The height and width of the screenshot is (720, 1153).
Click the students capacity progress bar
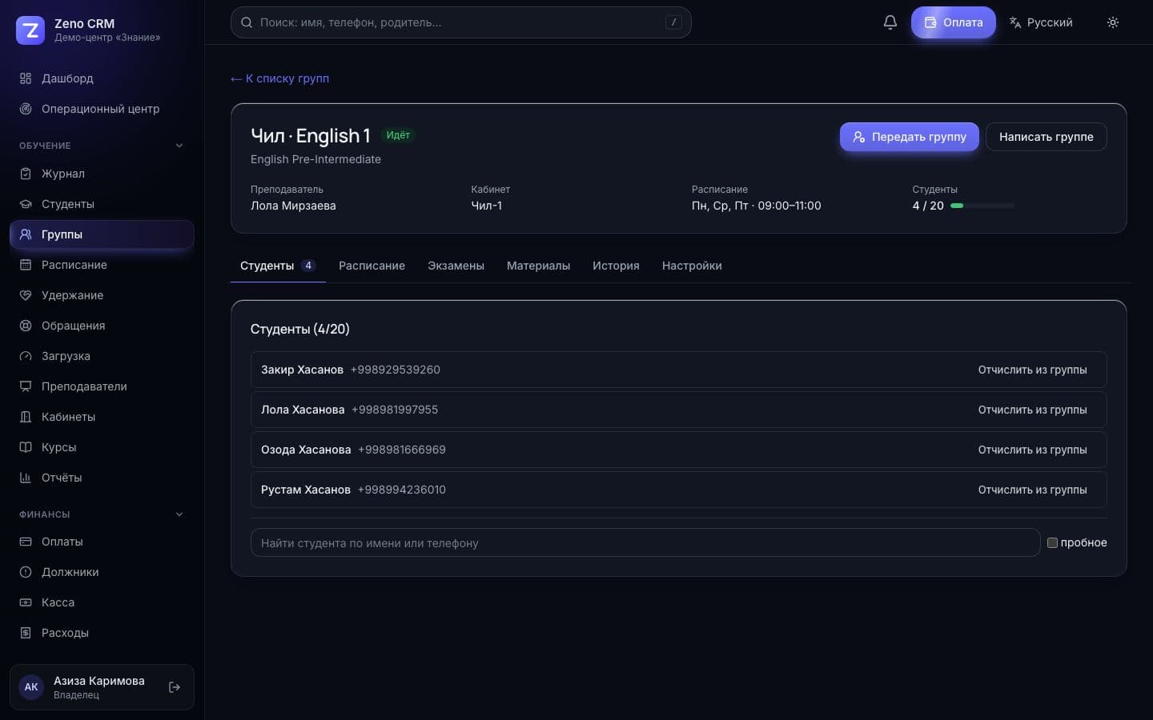coord(982,206)
